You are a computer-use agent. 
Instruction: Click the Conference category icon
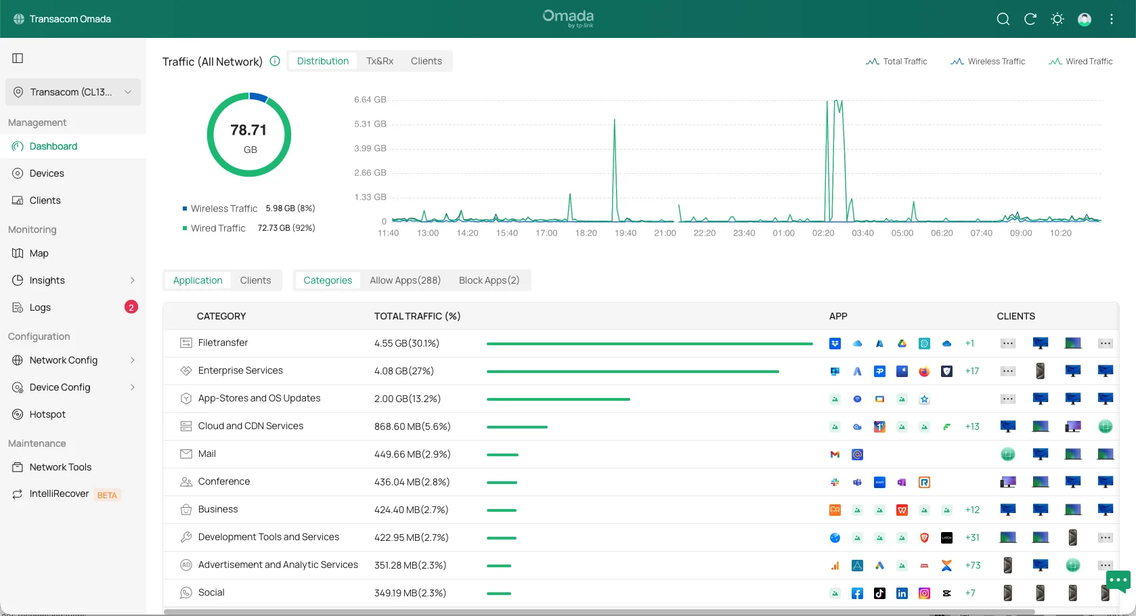pos(186,482)
